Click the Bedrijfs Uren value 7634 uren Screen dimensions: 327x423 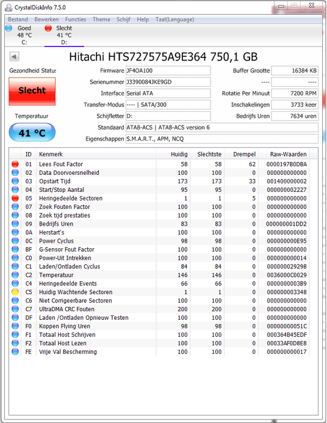[x=295, y=116]
